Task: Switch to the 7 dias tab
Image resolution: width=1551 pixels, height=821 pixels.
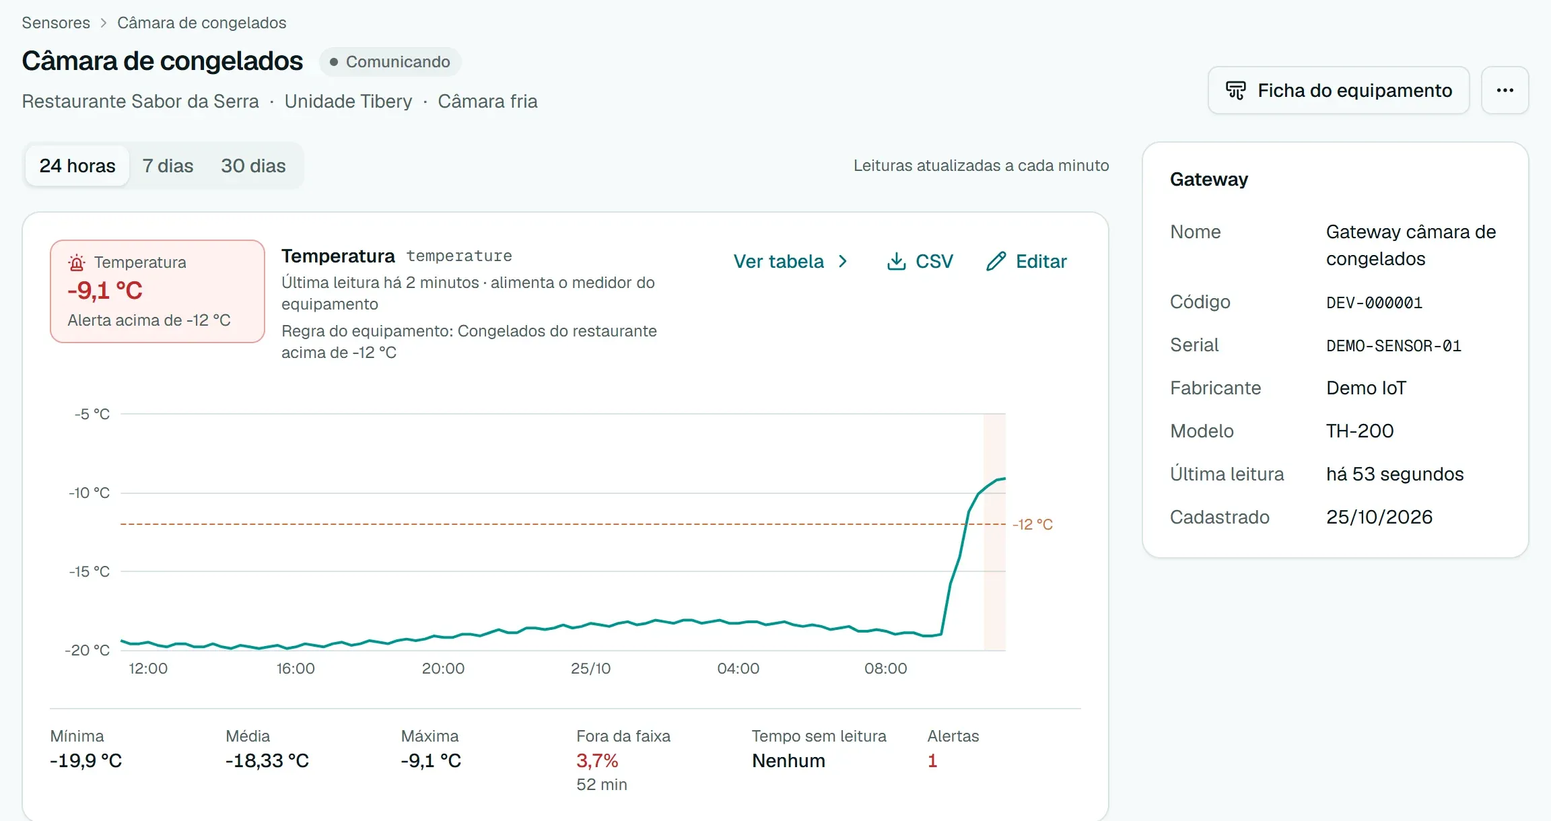Action: 168,166
